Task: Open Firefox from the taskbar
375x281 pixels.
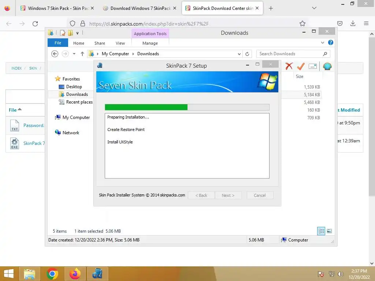Action: point(75,274)
